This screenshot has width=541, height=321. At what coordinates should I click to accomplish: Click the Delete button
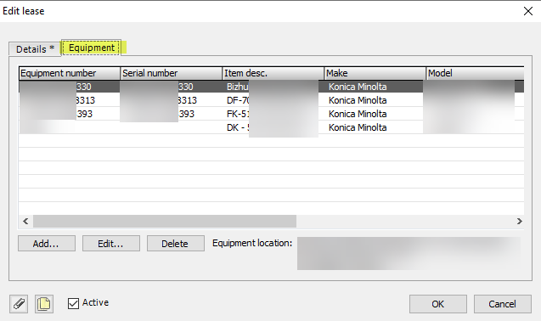click(176, 244)
